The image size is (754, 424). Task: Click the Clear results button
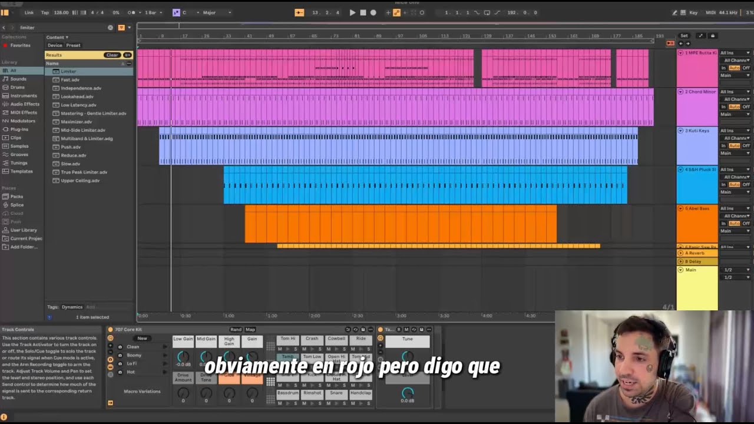[112, 55]
